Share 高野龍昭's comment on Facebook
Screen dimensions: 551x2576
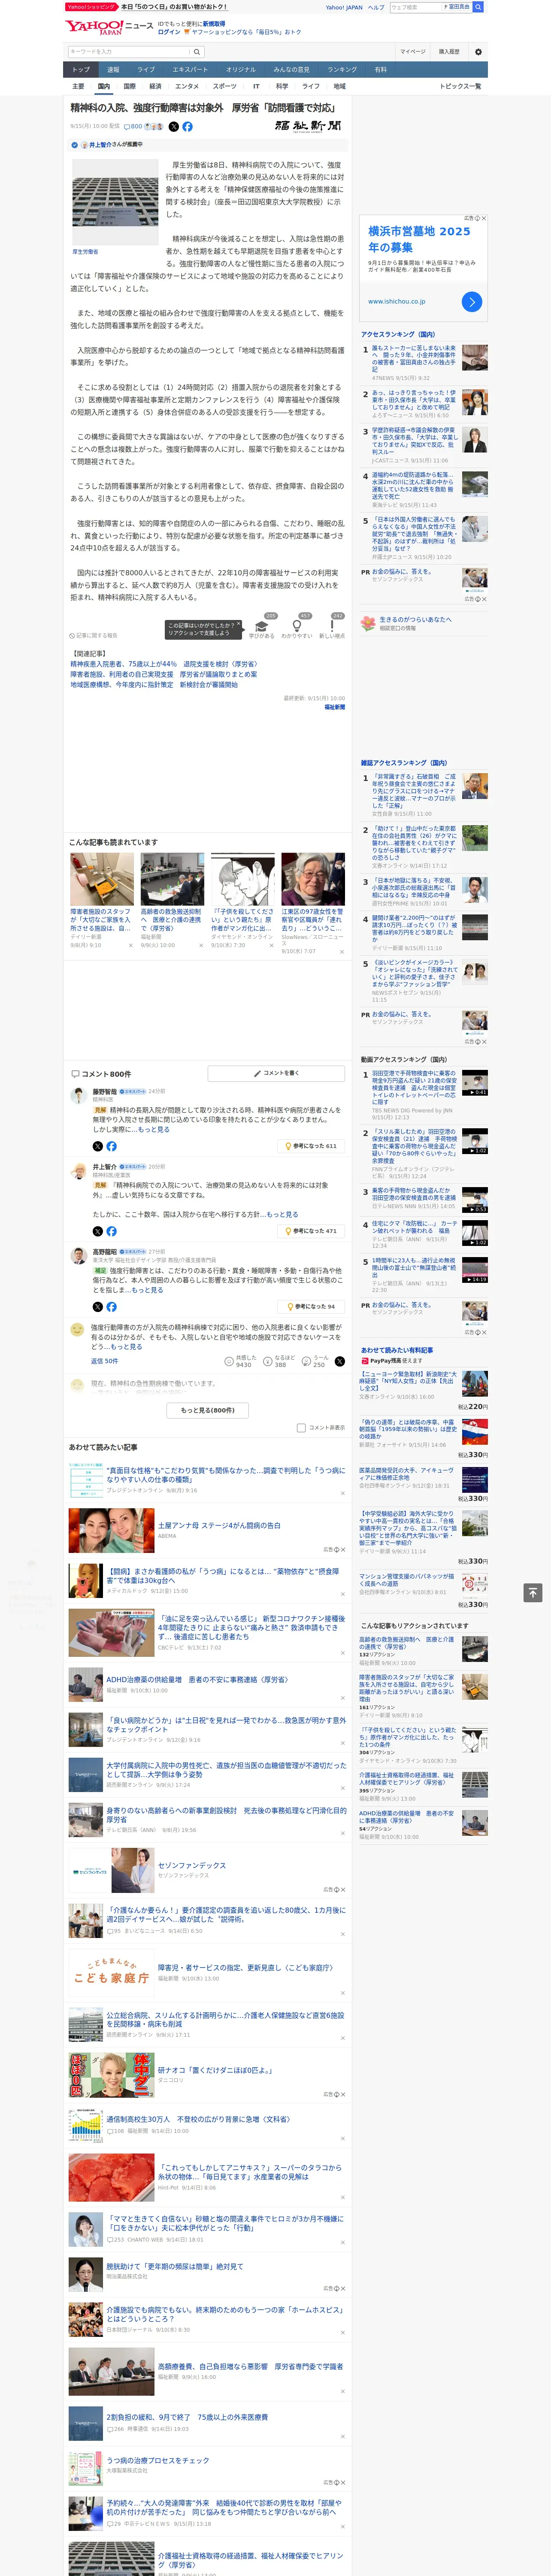(111, 1307)
